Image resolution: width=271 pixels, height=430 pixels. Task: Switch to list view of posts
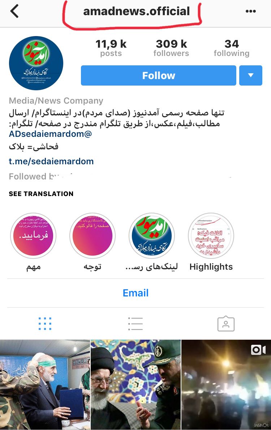[135, 323]
